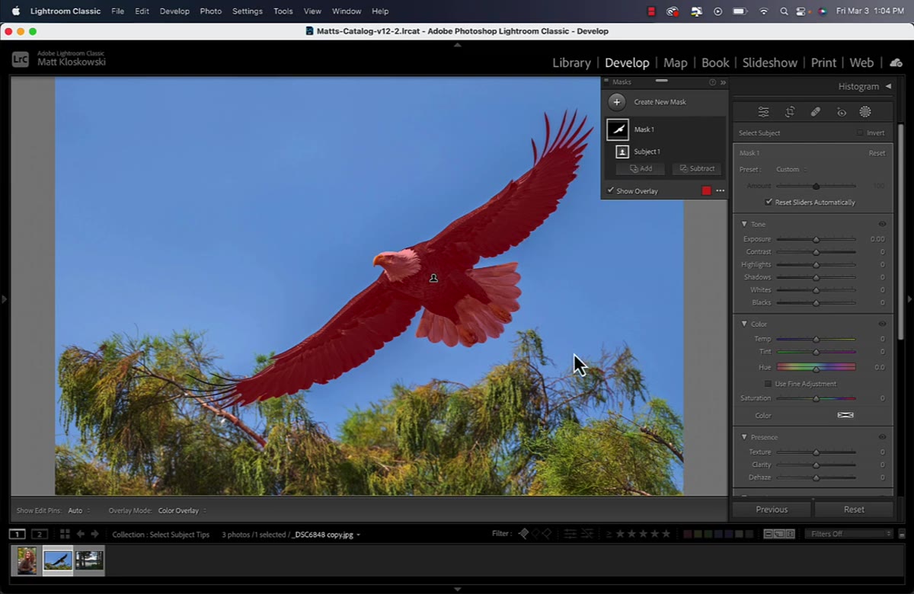Open the Preset Custom dropdown
Image resolution: width=914 pixels, height=594 pixels.
791,169
